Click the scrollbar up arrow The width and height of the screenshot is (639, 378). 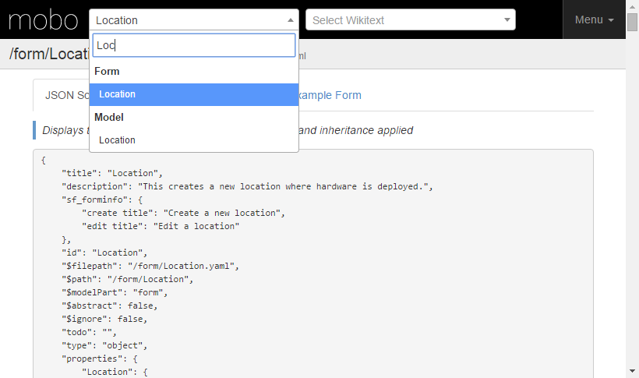click(632, 7)
